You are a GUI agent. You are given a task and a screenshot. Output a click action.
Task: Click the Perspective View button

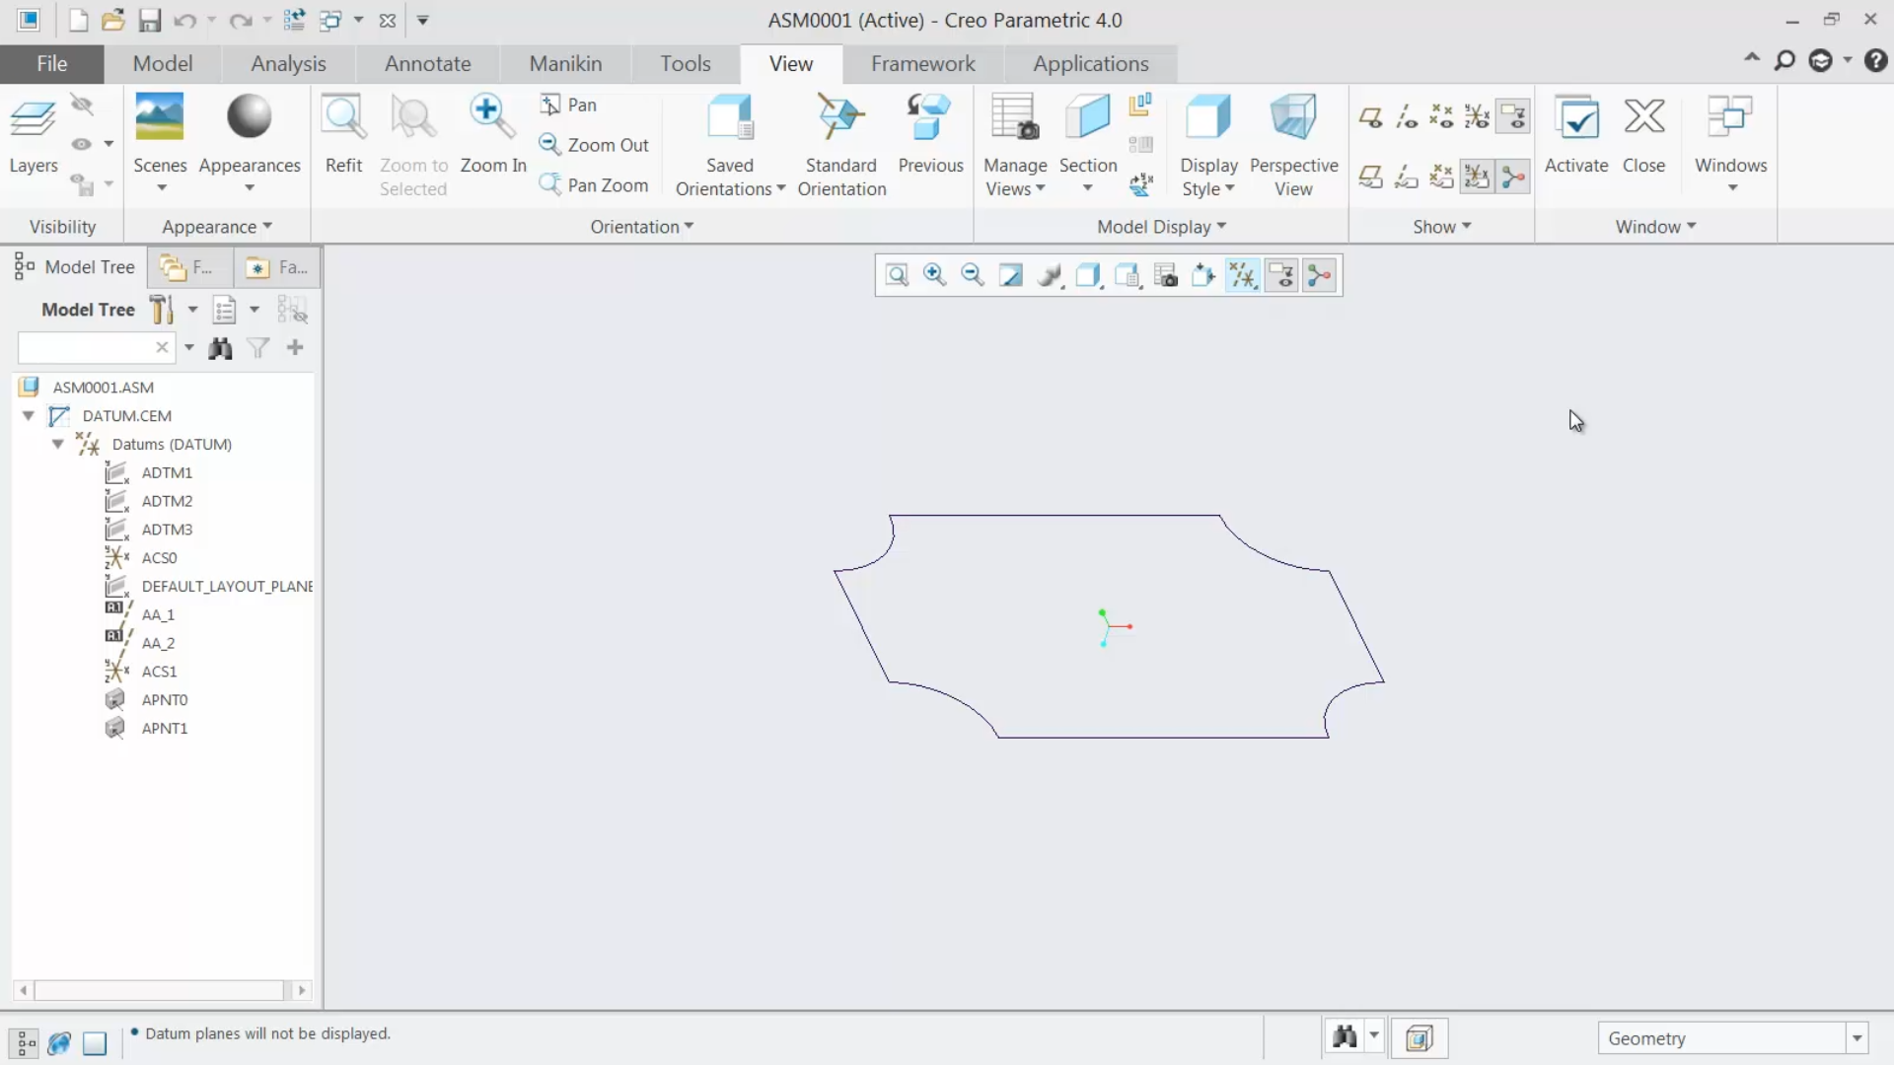point(1293,146)
